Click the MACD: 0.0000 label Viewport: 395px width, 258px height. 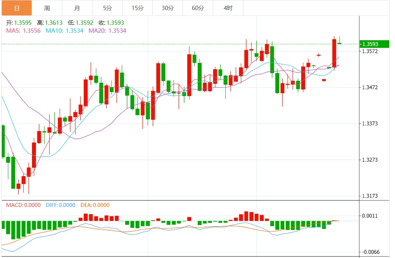23,205
